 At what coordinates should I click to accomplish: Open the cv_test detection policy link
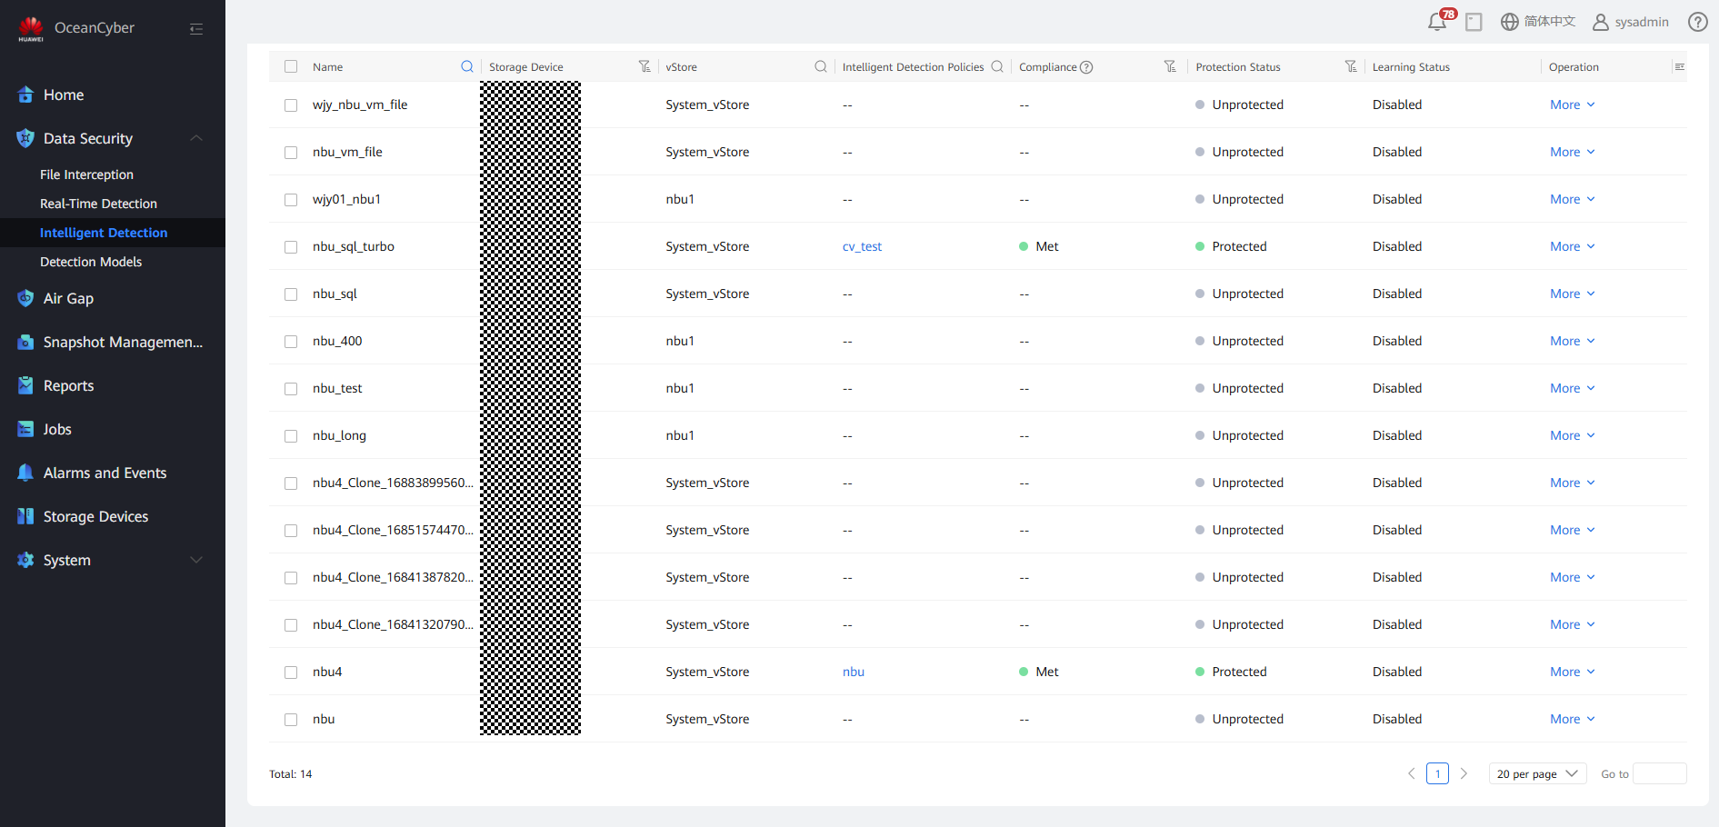click(x=862, y=246)
